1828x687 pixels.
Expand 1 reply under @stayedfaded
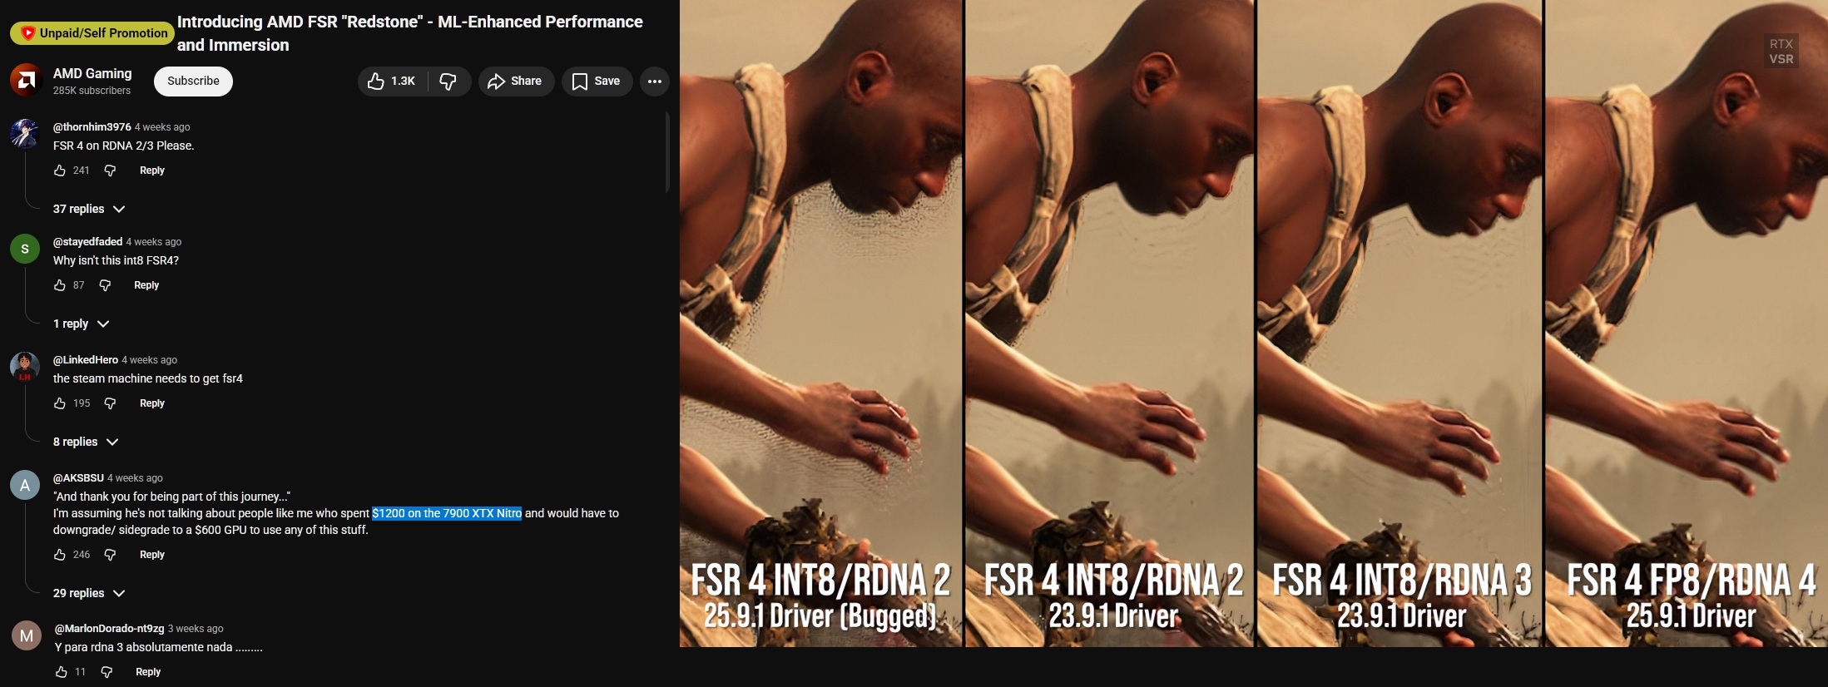(81, 324)
